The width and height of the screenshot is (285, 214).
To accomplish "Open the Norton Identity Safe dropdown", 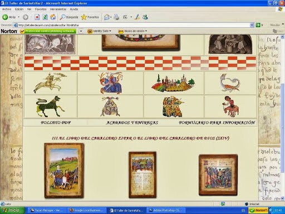I will click(100, 31).
